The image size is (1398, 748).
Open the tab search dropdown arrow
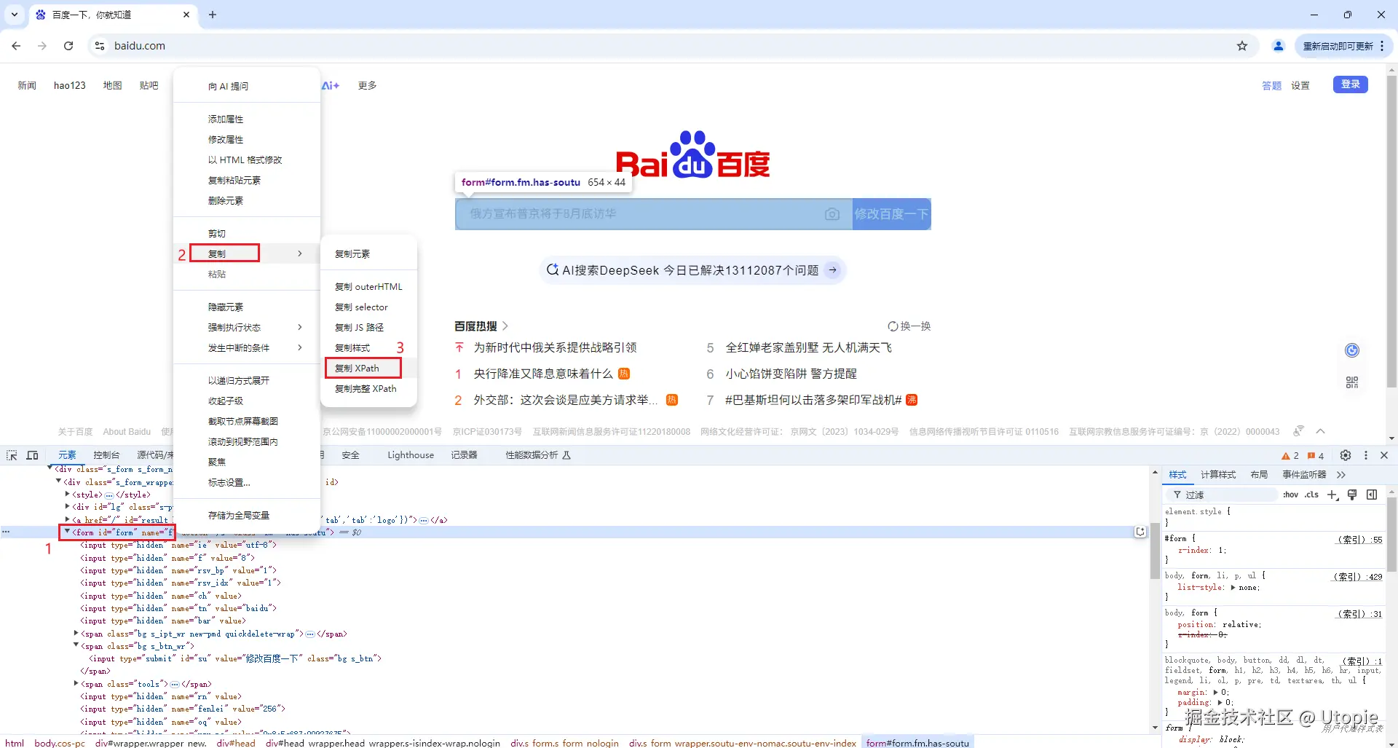pos(15,15)
